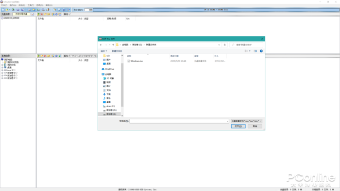Image resolution: width=340 pixels, height=191 pixels.
Task: Click the info properties icon in main toolbar
Action: point(59,10)
